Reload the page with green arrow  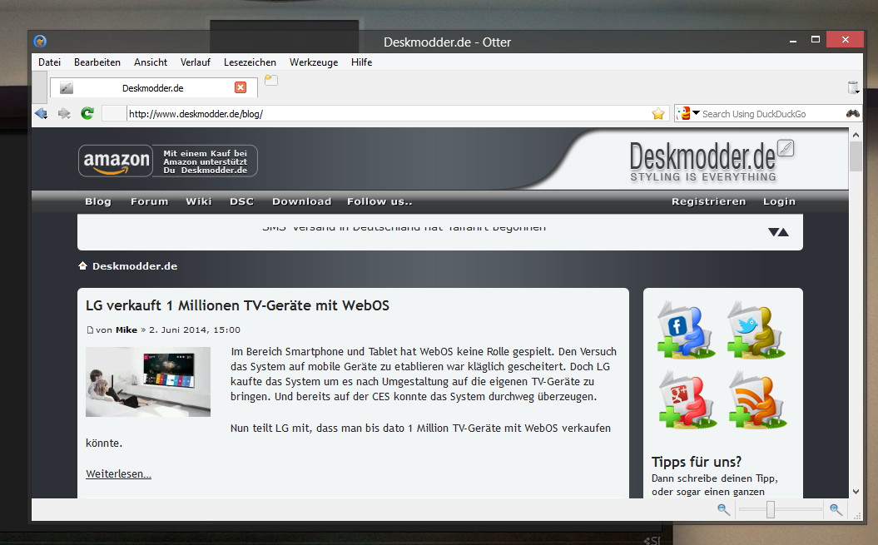click(87, 114)
